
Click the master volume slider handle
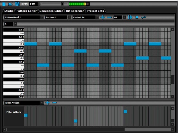63,4
